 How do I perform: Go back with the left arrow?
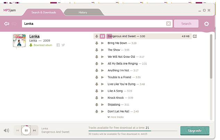point(7,24)
